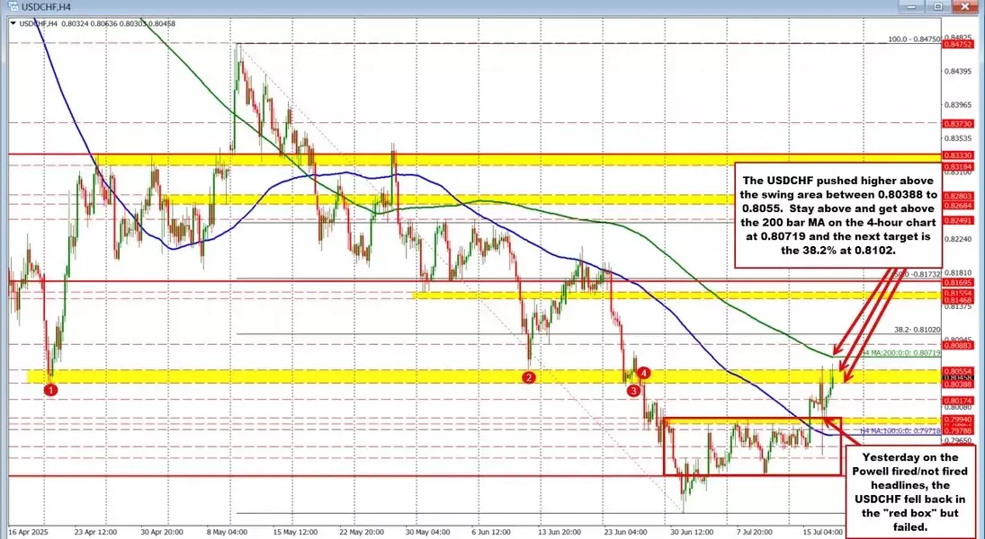Click the red price tag 0.80554

(x=957, y=371)
